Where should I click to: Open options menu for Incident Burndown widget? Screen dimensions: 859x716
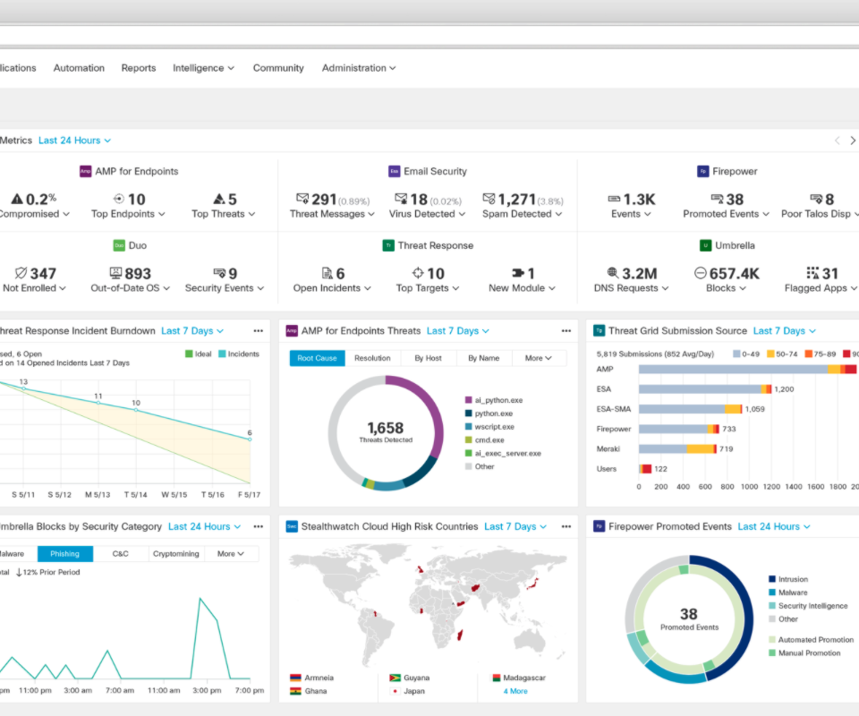click(258, 331)
